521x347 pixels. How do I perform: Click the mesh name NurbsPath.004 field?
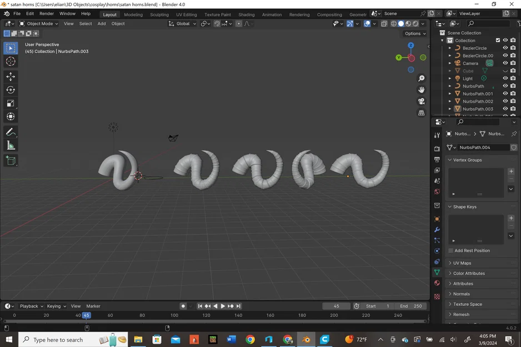click(483, 148)
